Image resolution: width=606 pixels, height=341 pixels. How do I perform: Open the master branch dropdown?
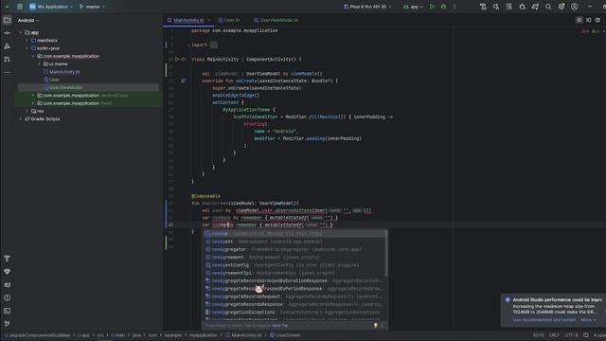click(93, 7)
